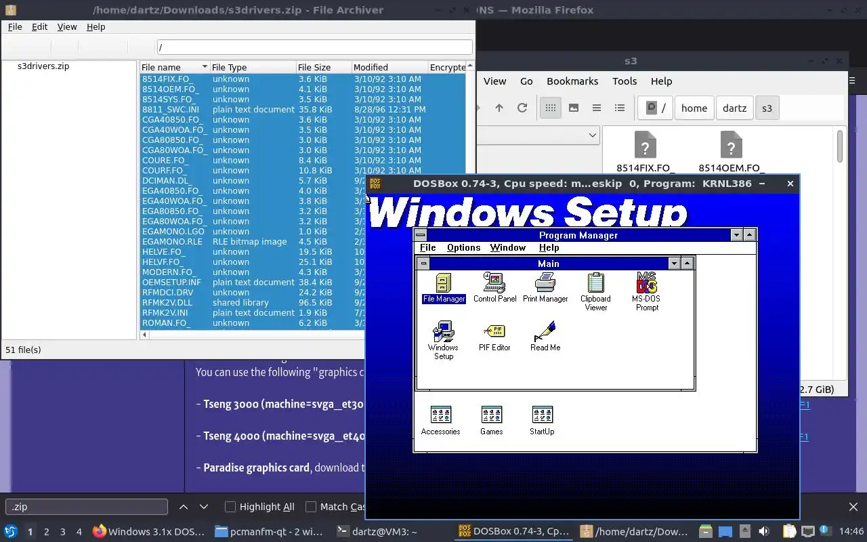The image size is (867, 542).
Task: Select the 8514FIX.FO_ file icon in s3 folder
Action: (646, 152)
